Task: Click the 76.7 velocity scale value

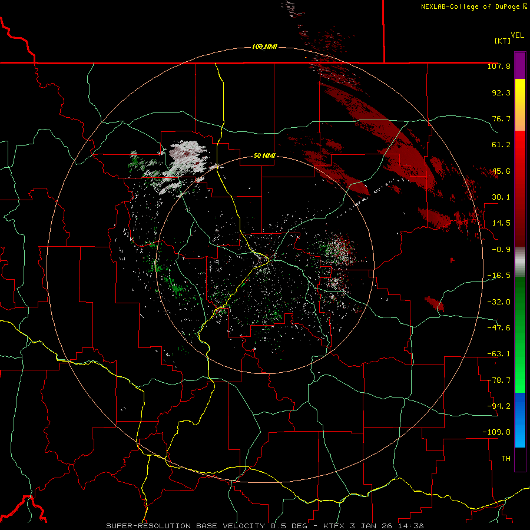Action: (x=501, y=118)
